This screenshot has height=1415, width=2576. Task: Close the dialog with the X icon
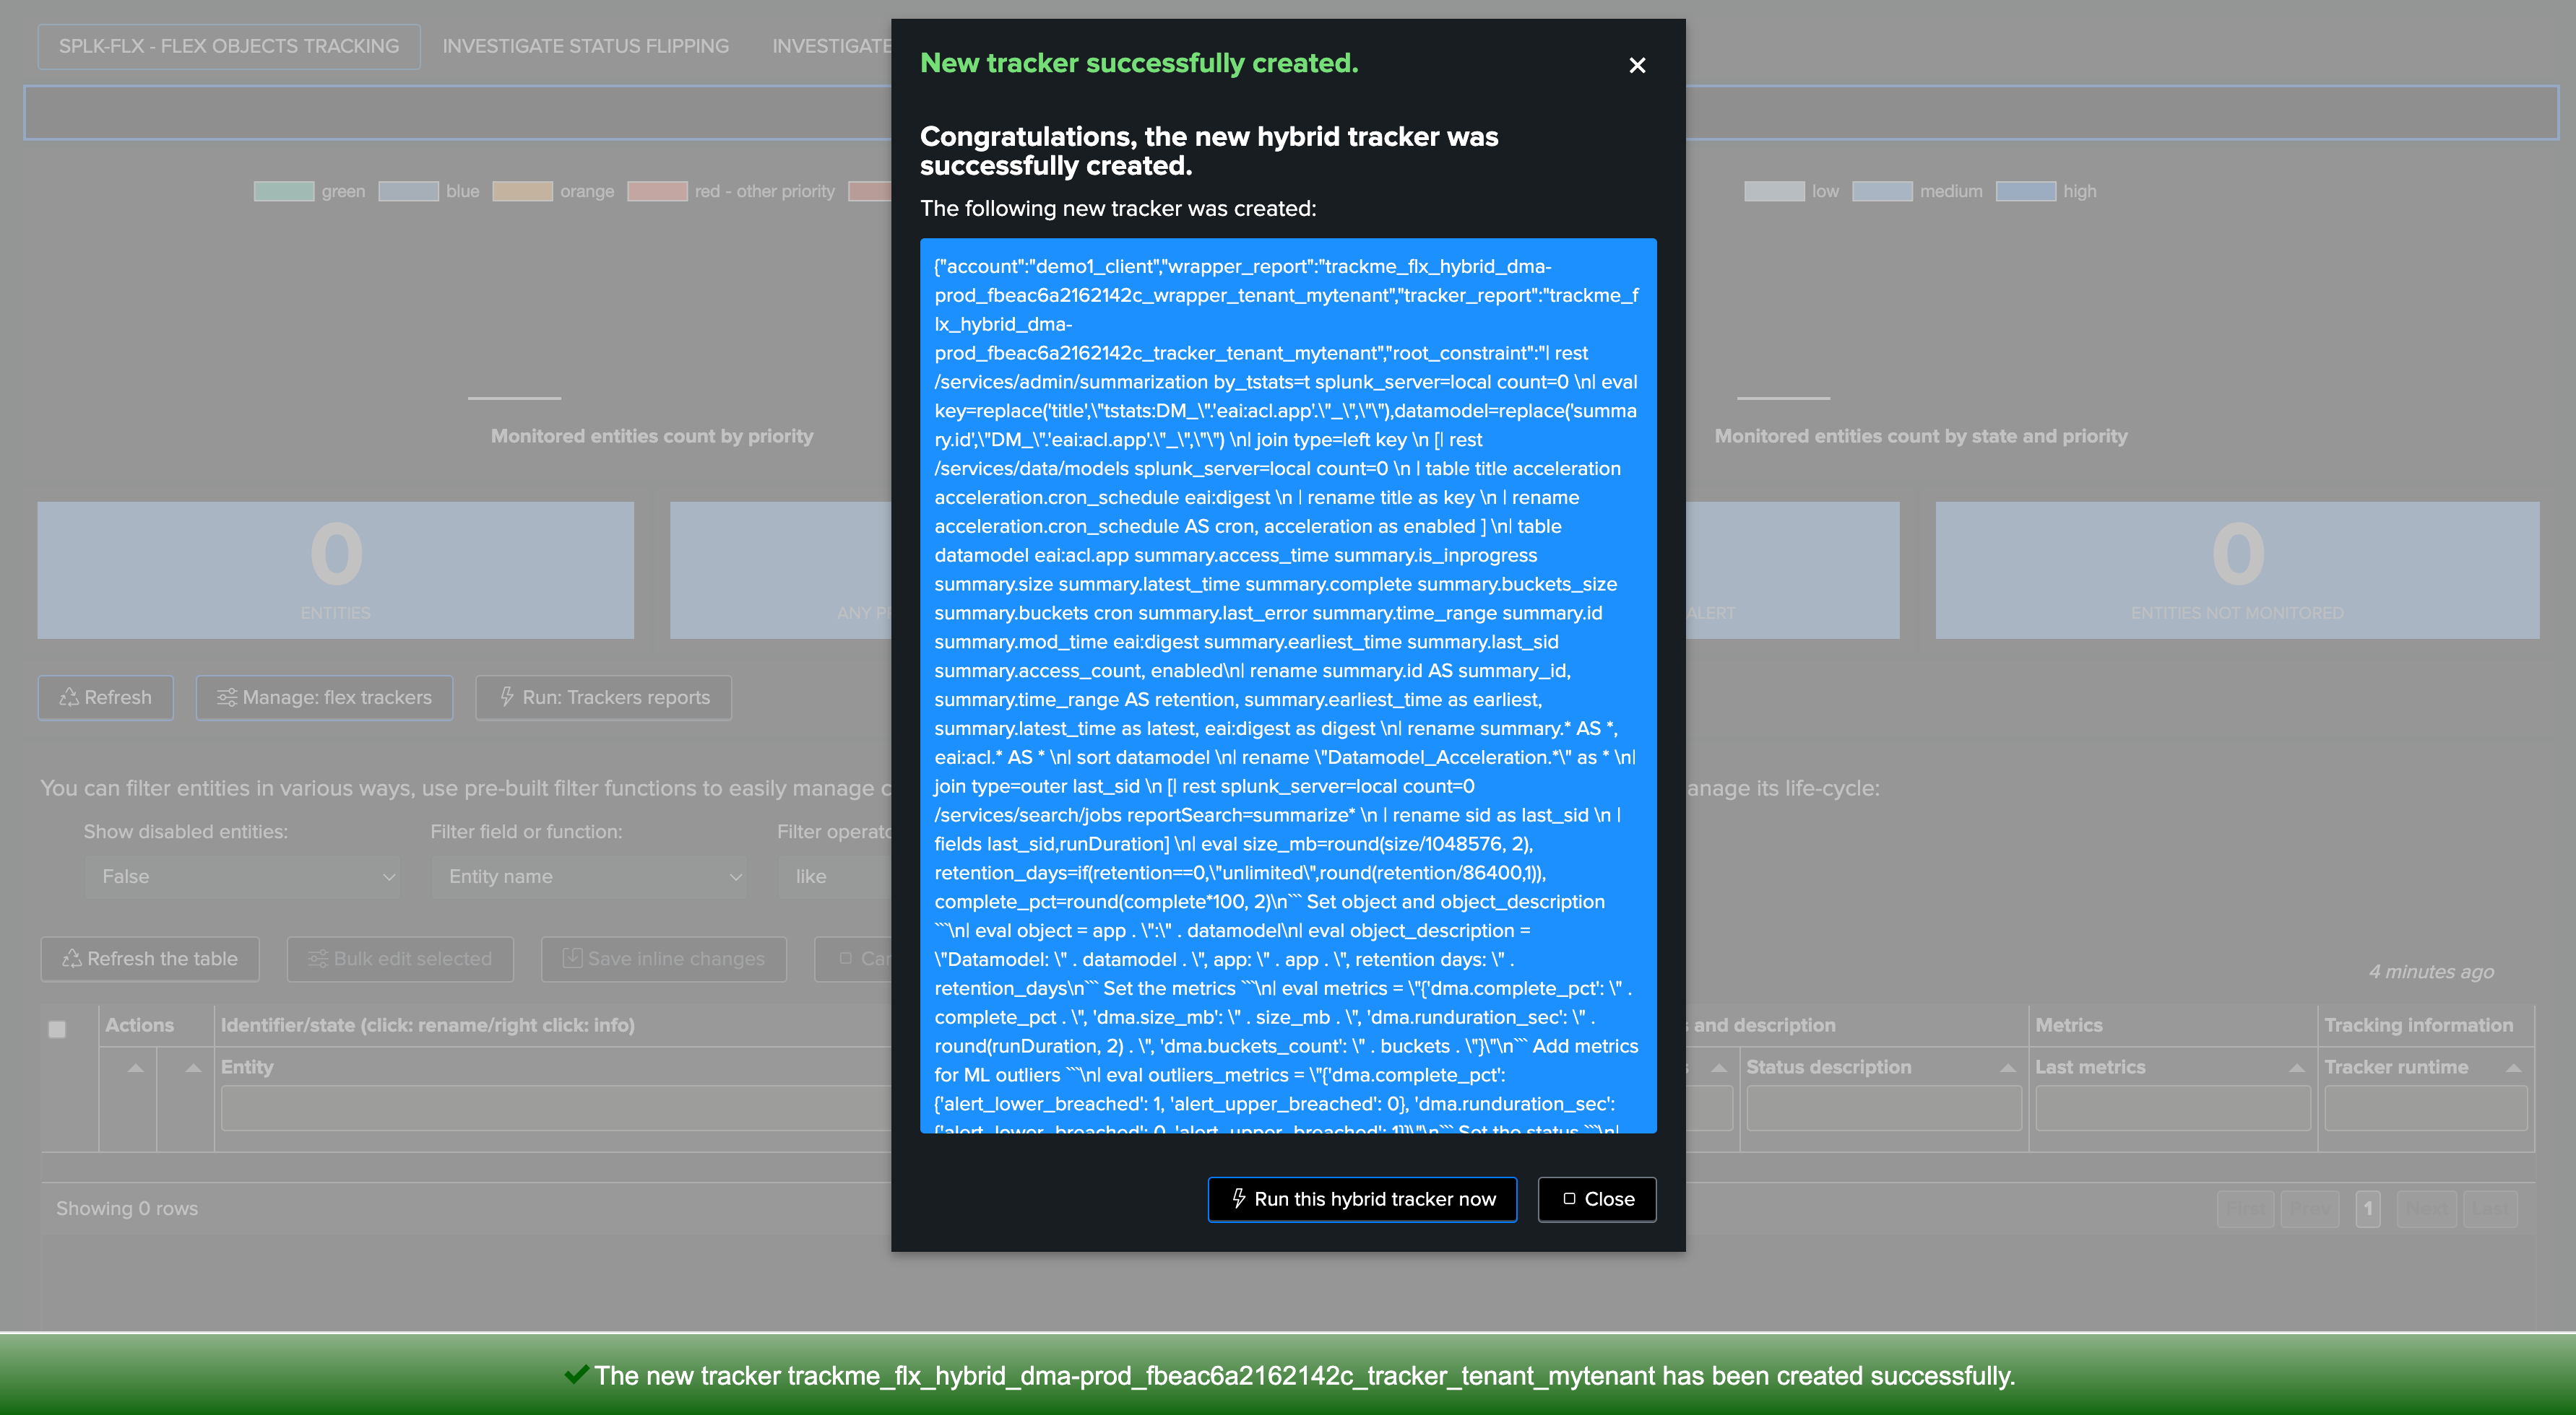1636,65
